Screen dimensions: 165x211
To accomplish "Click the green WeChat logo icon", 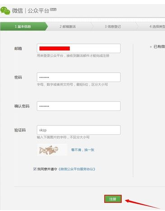I will click(x=5, y=10).
